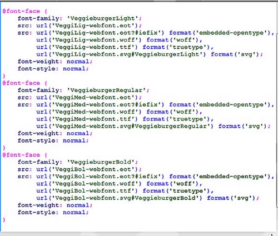Click 'embedded-opentype' format on the VeggiMed line

tap(231, 104)
